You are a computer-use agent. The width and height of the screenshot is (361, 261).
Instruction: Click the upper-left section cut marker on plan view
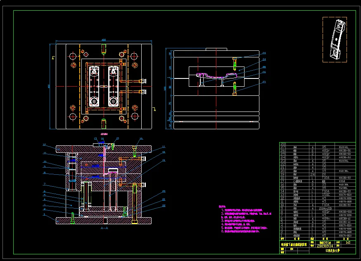pos(53,58)
